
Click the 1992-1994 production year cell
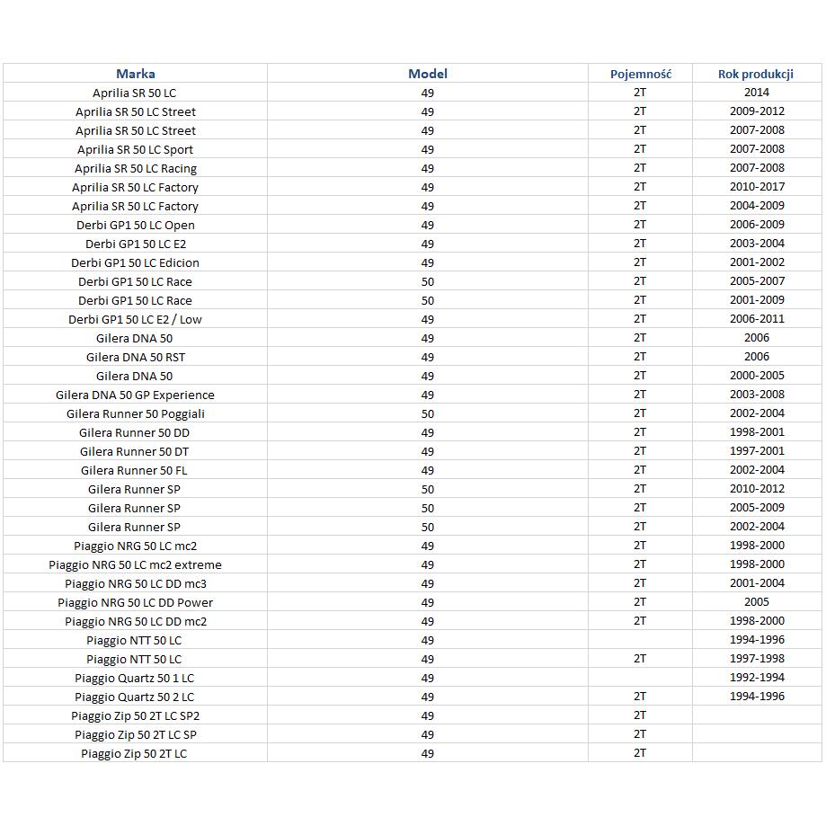tap(757, 678)
